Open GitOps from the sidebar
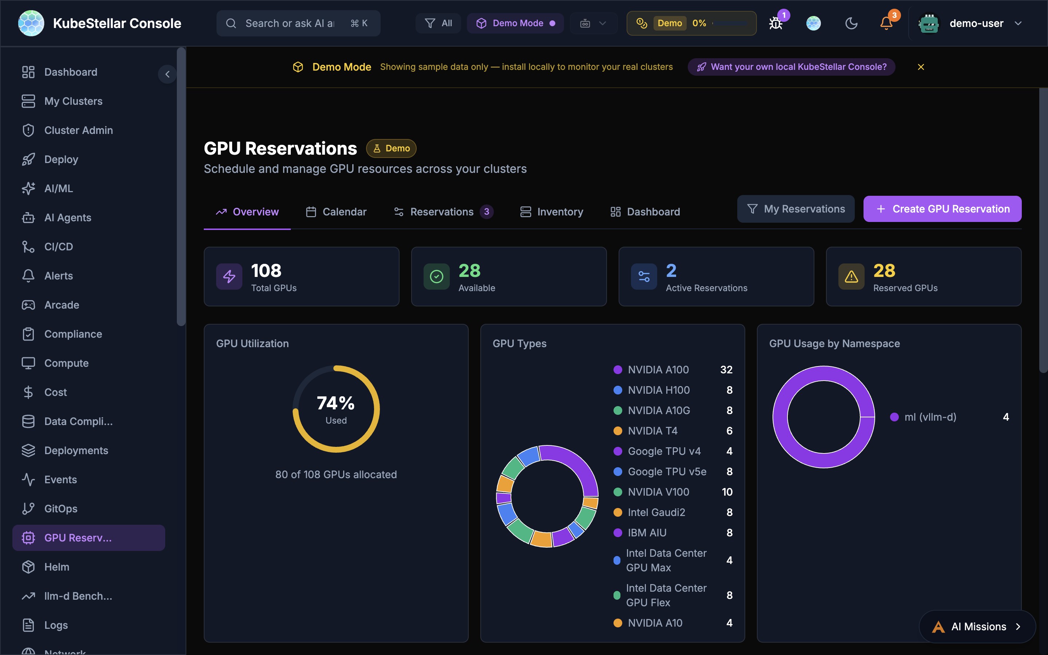The width and height of the screenshot is (1048, 655). click(61, 509)
